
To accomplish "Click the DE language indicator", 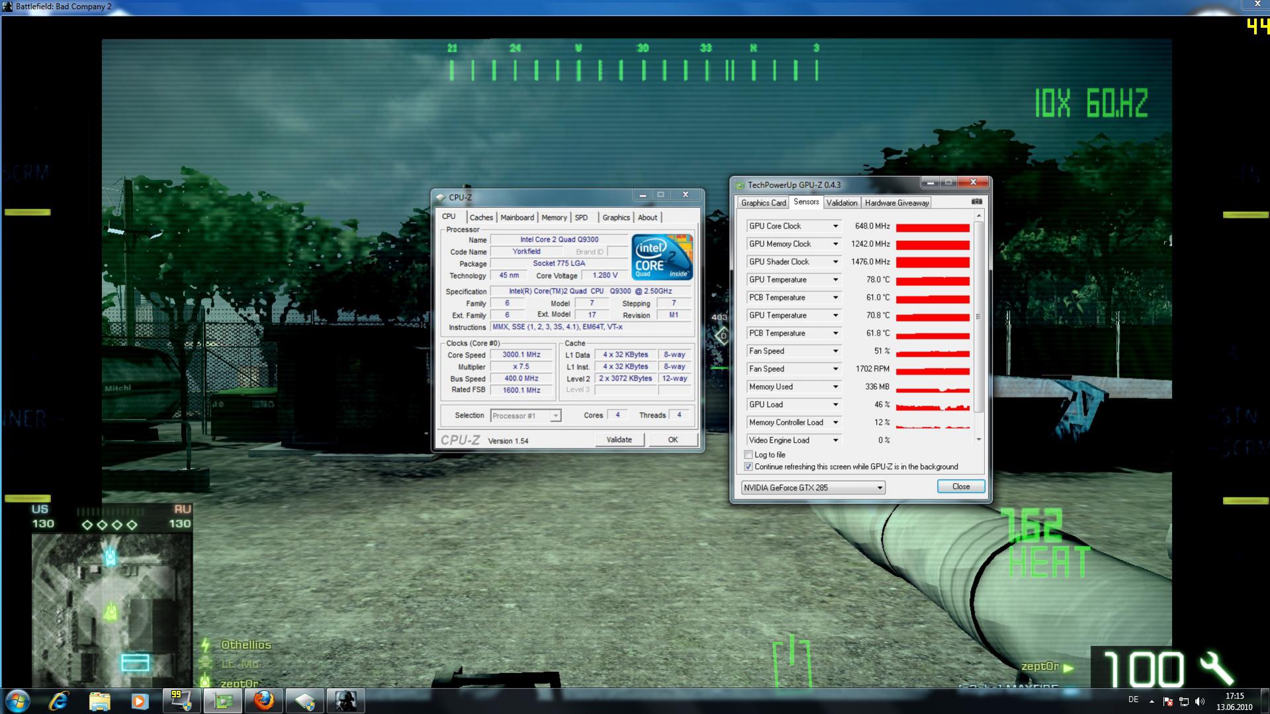I will [x=1134, y=699].
